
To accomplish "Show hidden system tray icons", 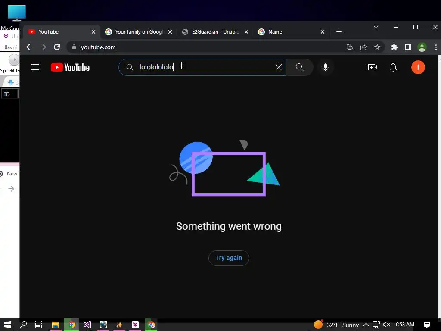I will [366, 325].
